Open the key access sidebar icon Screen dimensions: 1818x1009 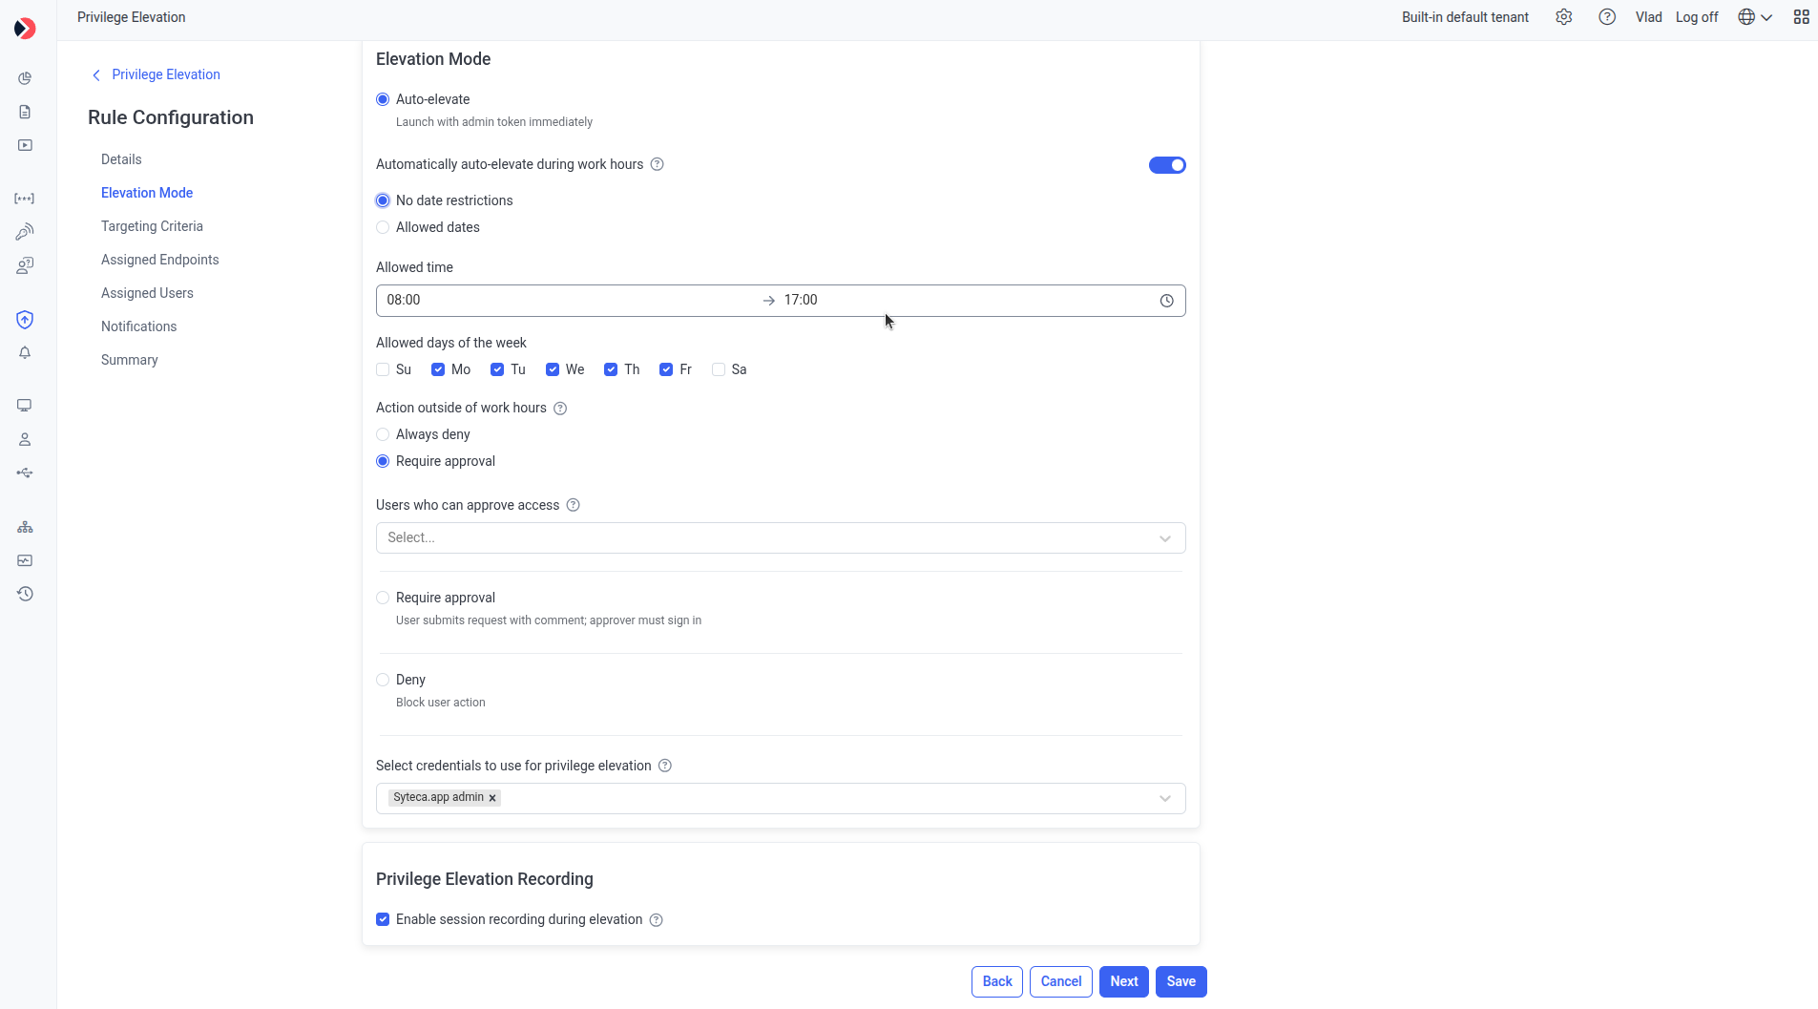point(25,232)
